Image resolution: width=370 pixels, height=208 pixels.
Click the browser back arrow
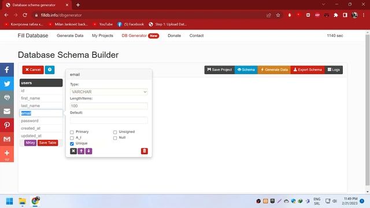[6, 15]
